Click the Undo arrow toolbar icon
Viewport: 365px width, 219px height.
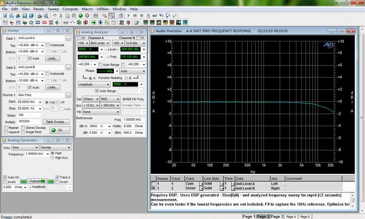(54, 16)
